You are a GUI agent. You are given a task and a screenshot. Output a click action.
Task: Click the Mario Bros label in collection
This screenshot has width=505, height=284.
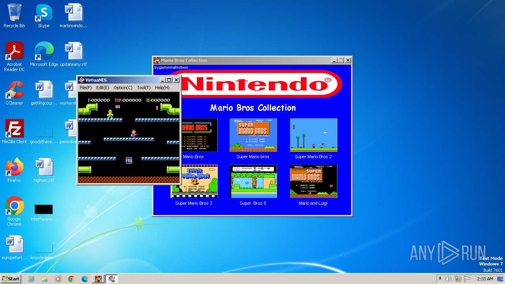point(193,157)
